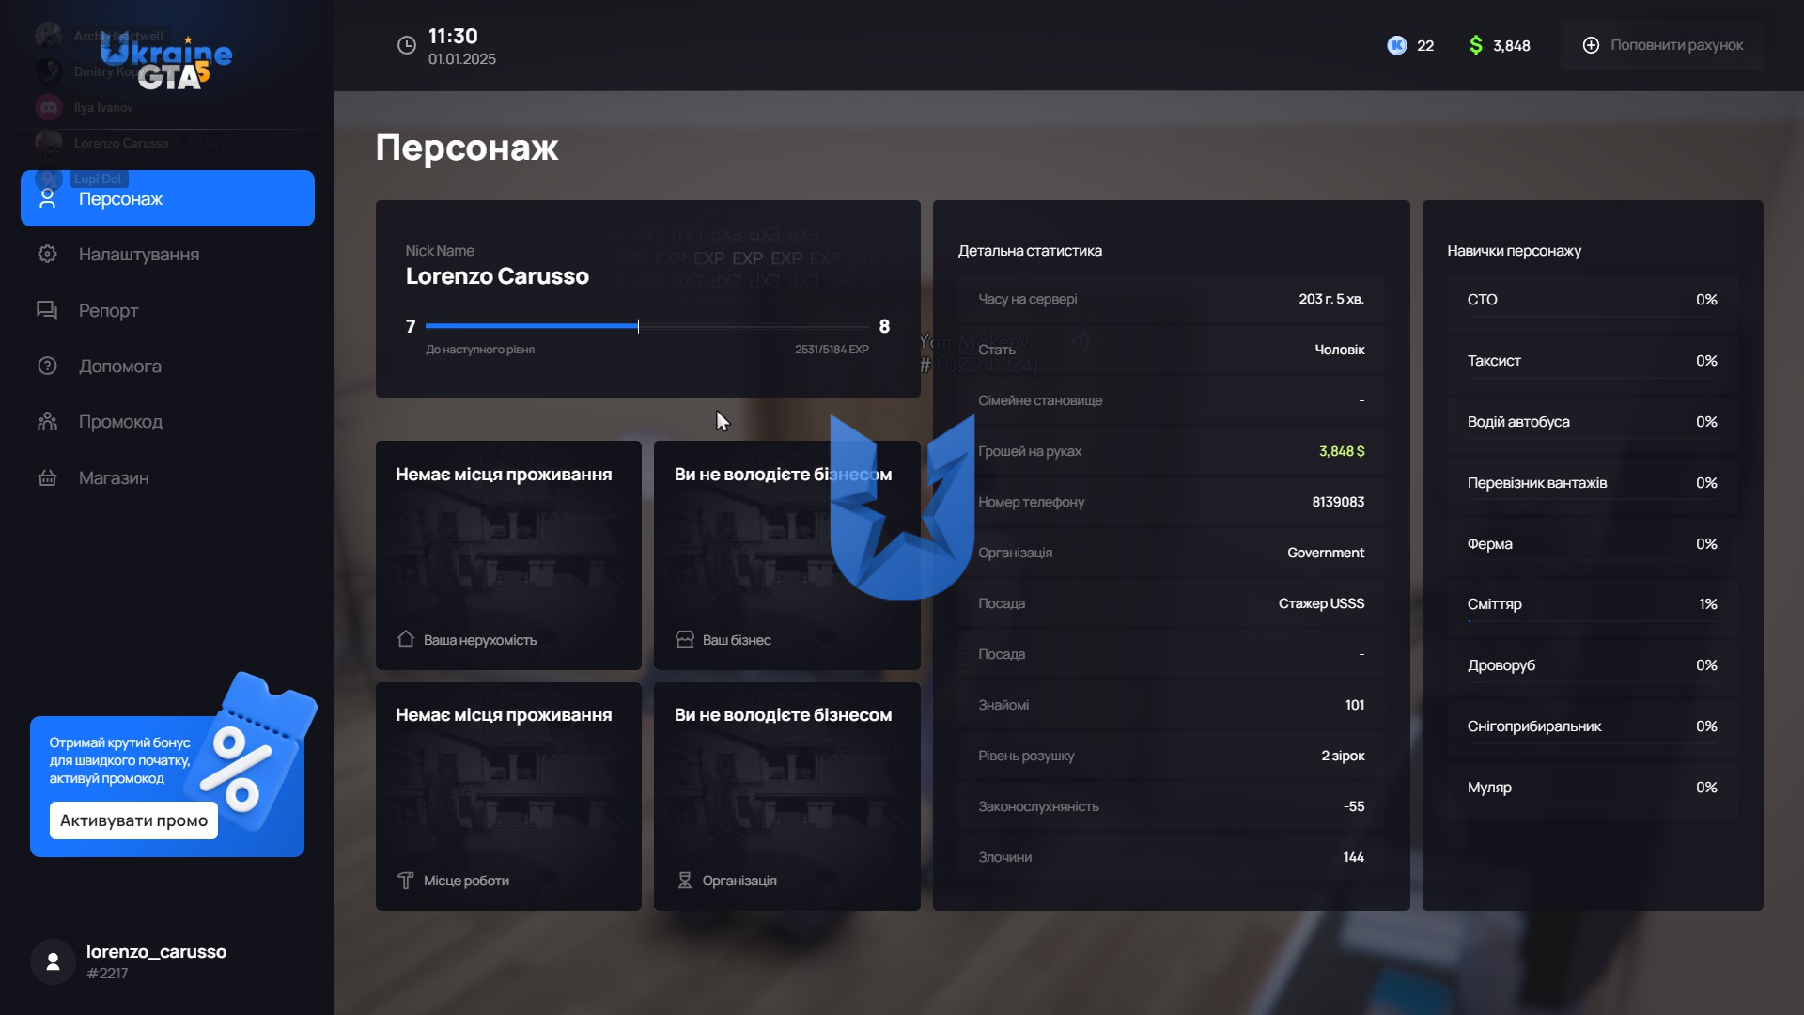Click the lorenzo_carusso profile avatar
The image size is (1804, 1015).
[x=53, y=961]
